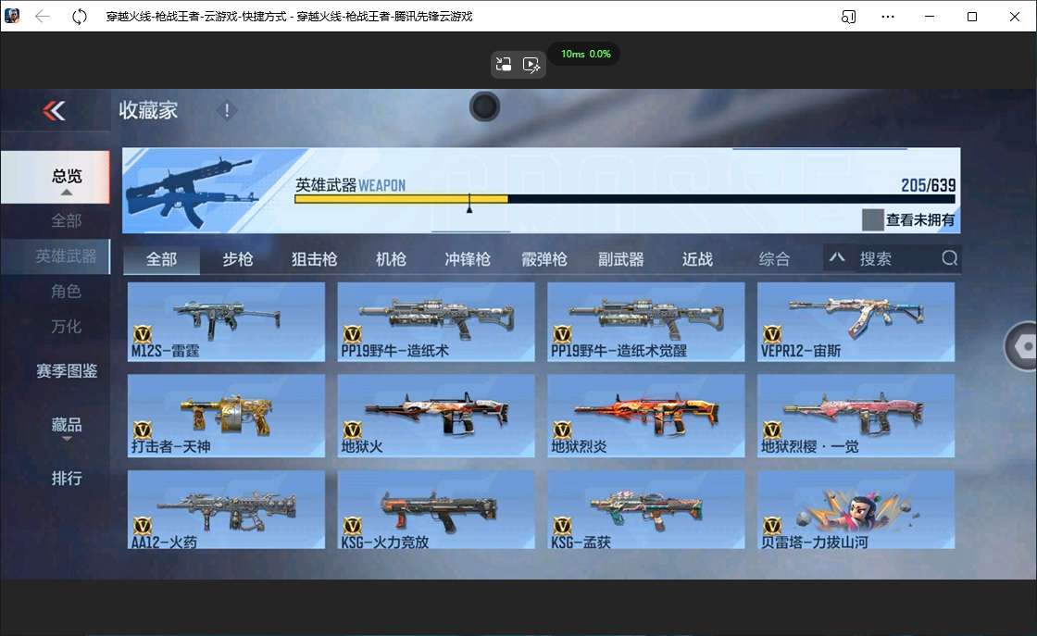This screenshot has width=1037, height=636.
Task: Open the three-dot more options menu
Action: tap(888, 17)
